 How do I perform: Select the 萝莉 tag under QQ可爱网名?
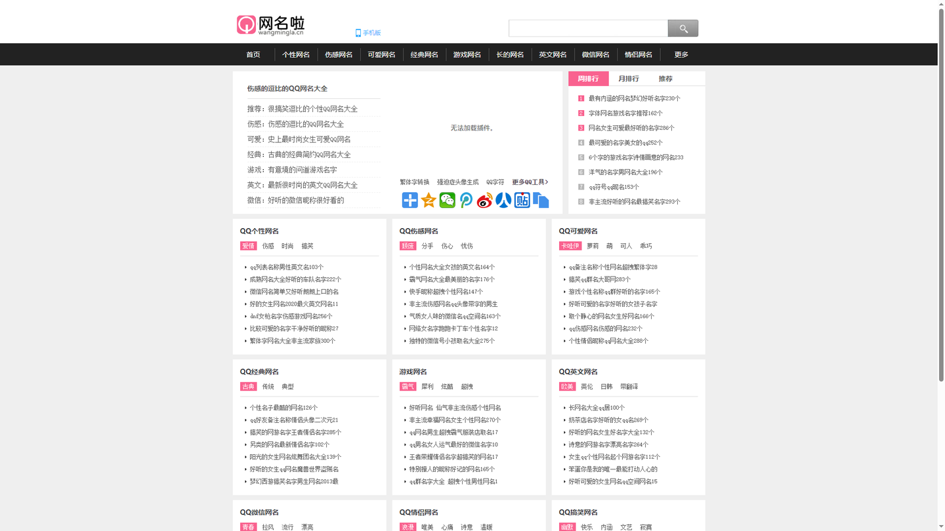(593, 246)
